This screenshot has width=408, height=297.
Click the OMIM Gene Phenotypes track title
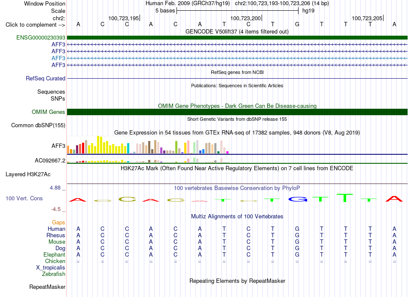(237, 106)
